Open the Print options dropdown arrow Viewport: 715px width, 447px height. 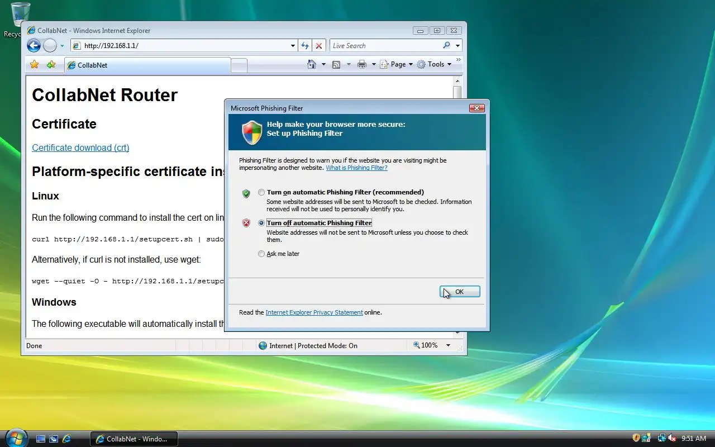[x=374, y=64]
